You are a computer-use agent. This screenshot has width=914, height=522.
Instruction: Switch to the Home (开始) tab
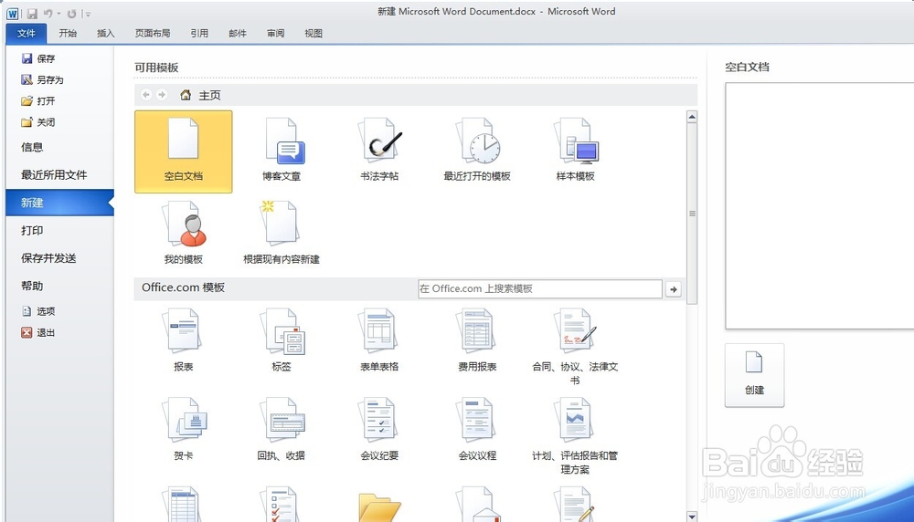pyautogui.click(x=68, y=33)
